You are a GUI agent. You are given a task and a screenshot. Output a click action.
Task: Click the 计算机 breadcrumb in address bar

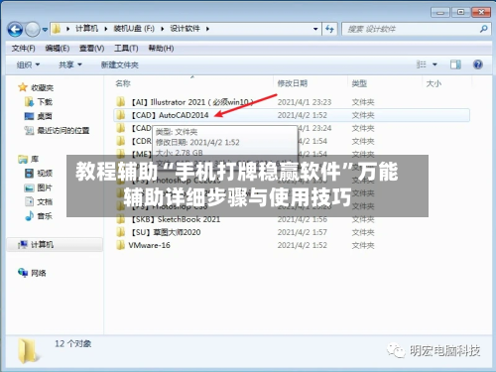86,29
